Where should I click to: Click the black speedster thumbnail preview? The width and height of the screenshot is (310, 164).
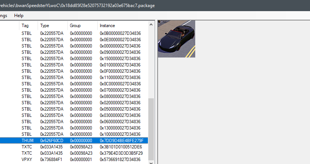click(177, 39)
